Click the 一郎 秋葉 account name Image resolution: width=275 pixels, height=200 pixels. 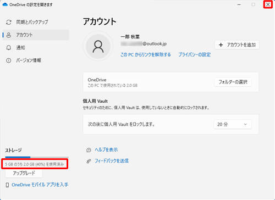pyautogui.click(x=130, y=37)
